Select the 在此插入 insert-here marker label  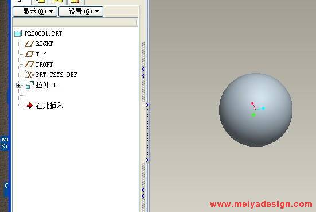(49, 106)
